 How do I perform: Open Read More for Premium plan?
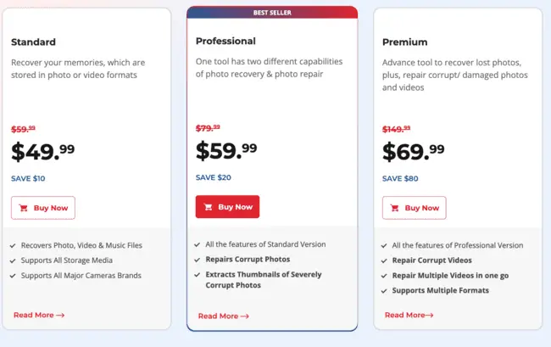pyautogui.click(x=409, y=315)
